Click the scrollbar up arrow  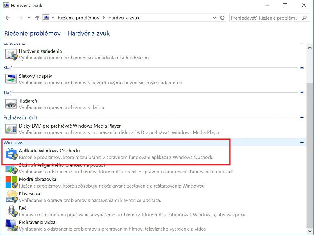(310, 47)
